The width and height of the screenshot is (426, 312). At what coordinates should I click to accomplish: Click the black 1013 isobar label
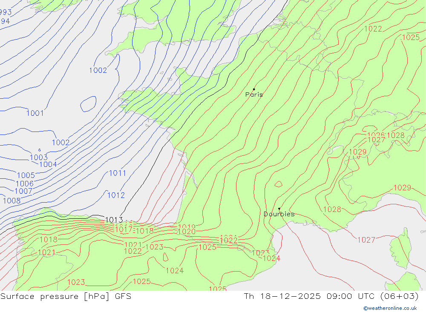114,220
